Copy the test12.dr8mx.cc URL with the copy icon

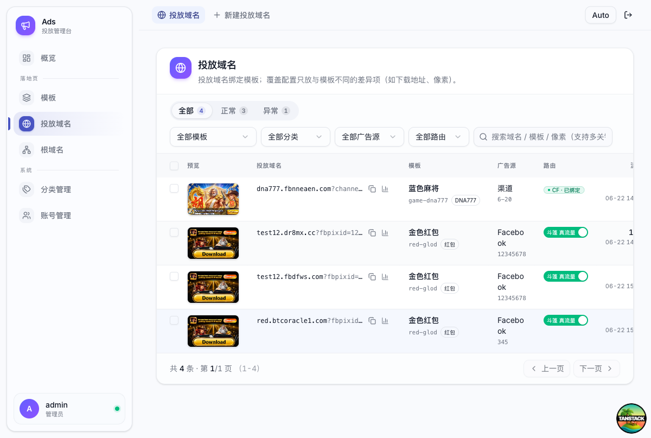(x=372, y=233)
